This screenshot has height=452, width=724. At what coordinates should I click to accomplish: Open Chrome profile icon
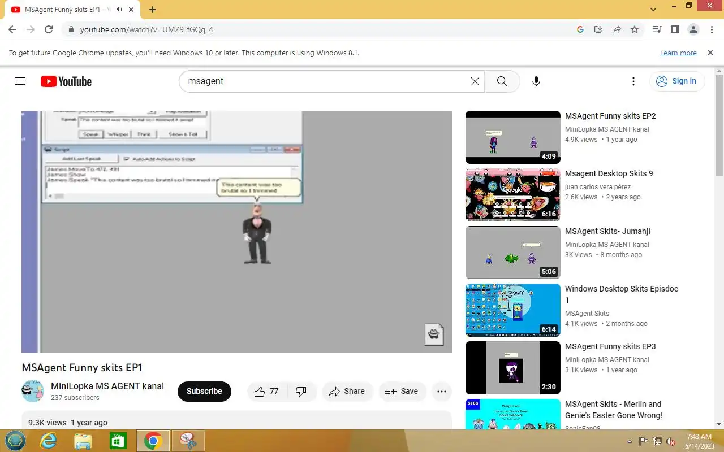(x=693, y=29)
